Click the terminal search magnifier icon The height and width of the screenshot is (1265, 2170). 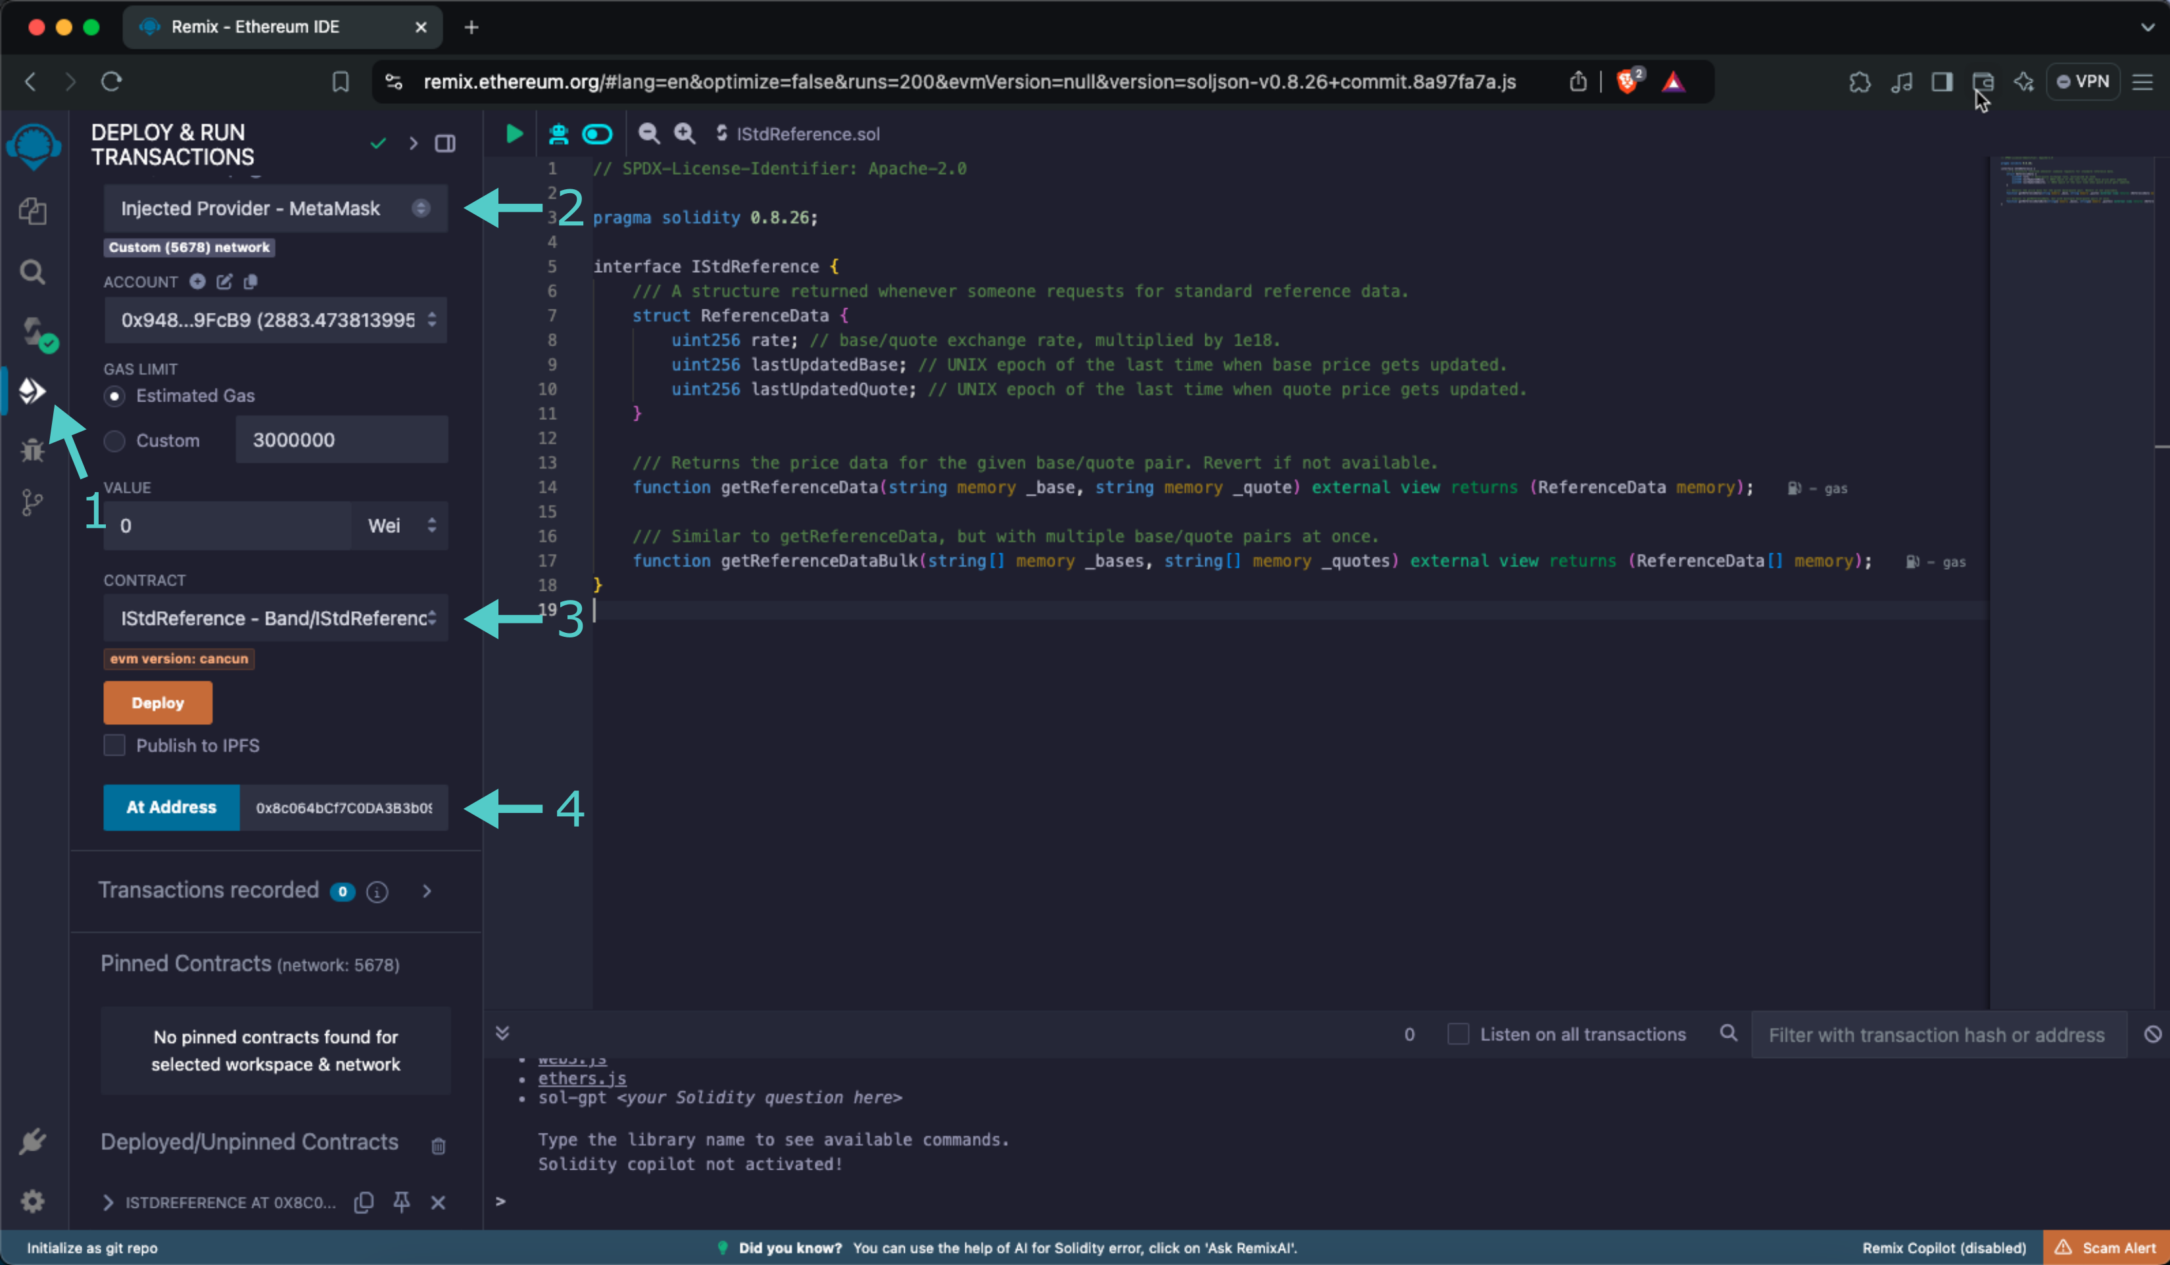[1728, 1034]
